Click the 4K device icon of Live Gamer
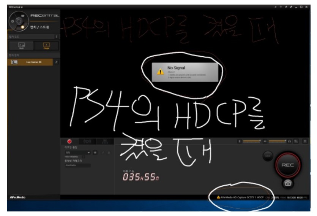This screenshot has width=317, height=216. coord(14,62)
